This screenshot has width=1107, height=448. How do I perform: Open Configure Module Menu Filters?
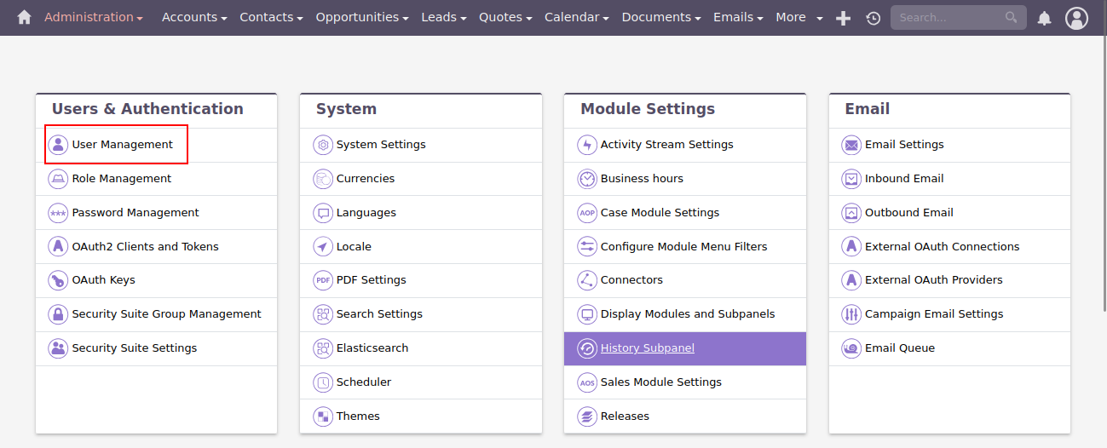tap(685, 247)
